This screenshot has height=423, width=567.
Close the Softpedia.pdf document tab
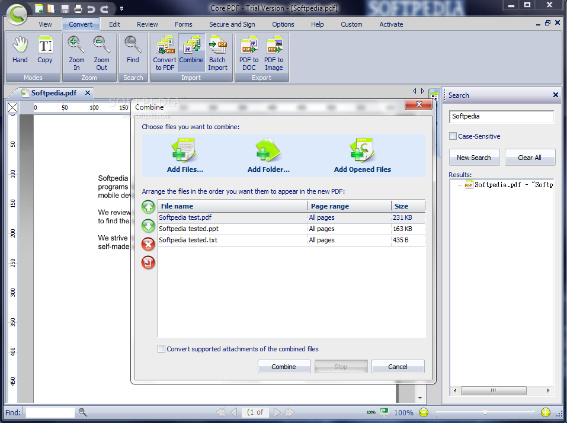(x=88, y=93)
